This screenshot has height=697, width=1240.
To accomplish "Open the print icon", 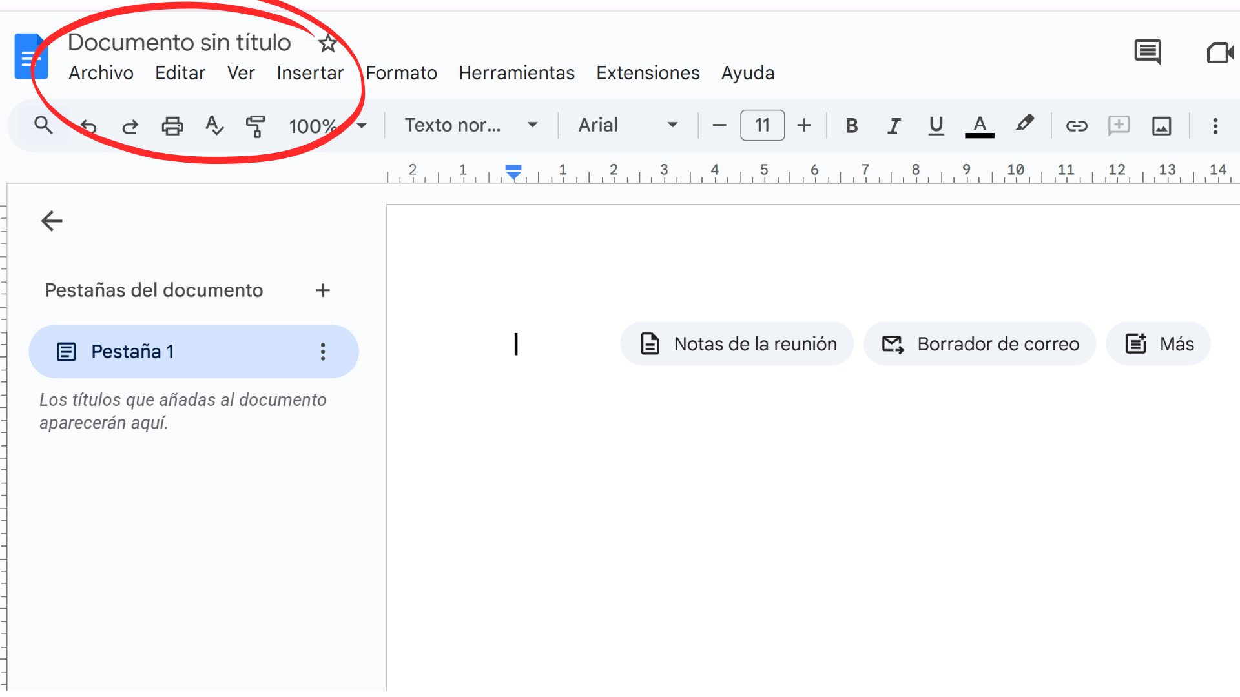I will pyautogui.click(x=171, y=125).
